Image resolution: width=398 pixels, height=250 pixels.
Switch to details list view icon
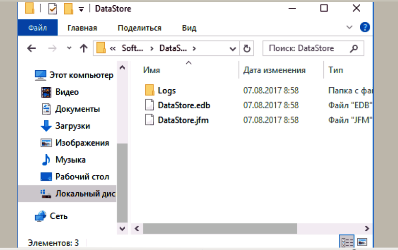(347, 242)
